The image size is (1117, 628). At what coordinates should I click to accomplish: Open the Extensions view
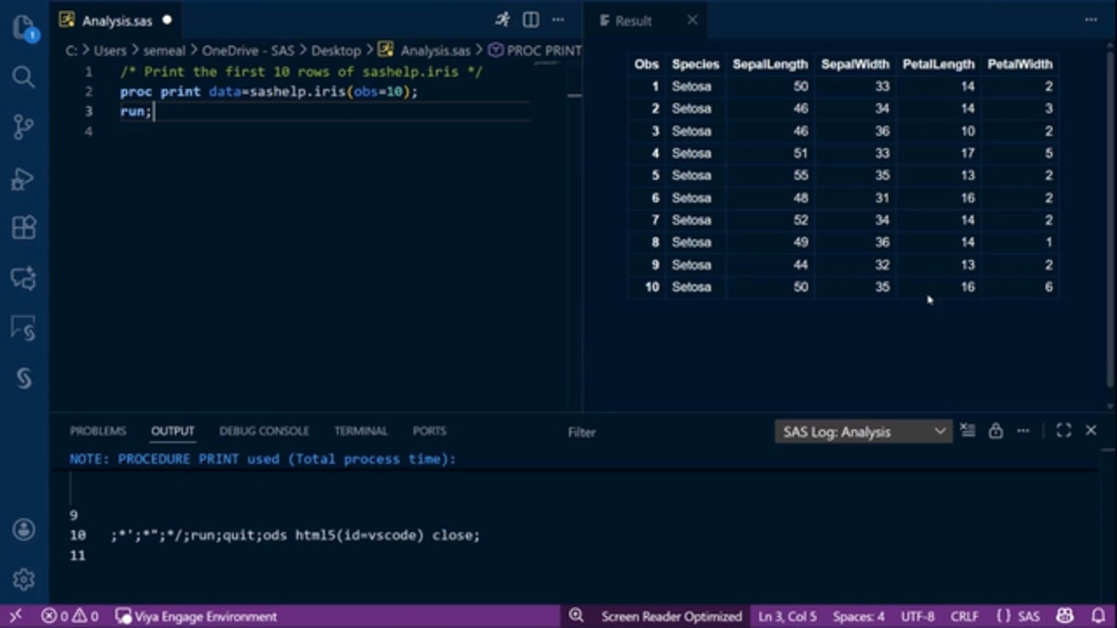pos(24,228)
